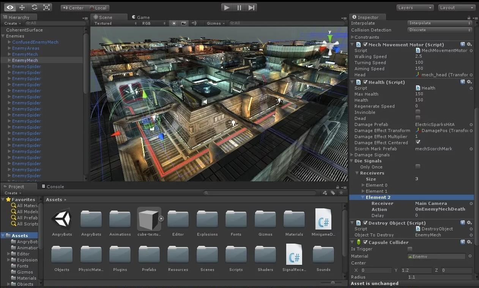Pause the game preview
The height and width of the screenshot is (288, 479).
pos(239,7)
